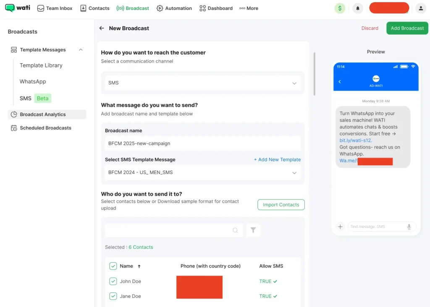This screenshot has height=307, width=430.
Task: Open the Automation menu
Action: click(174, 8)
